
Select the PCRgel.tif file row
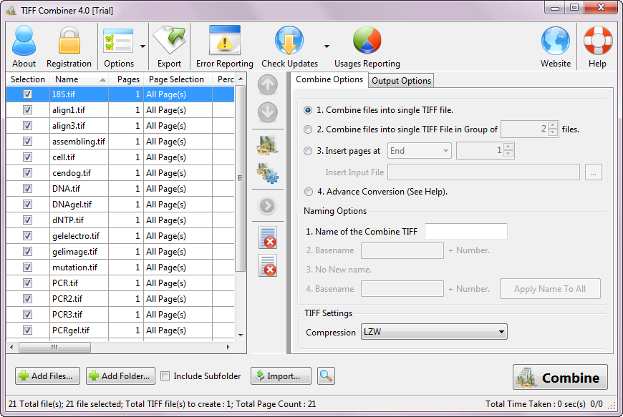pos(120,330)
